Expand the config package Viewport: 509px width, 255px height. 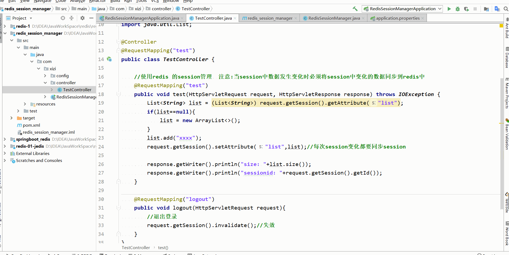point(45,76)
